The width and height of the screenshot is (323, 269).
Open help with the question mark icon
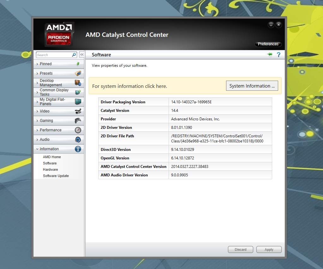click(x=278, y=55)
